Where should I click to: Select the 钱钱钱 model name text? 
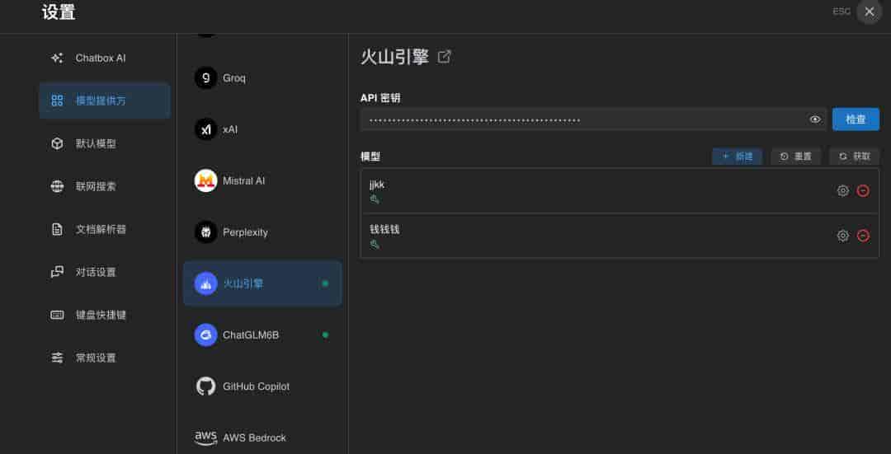tap(384, 229)
